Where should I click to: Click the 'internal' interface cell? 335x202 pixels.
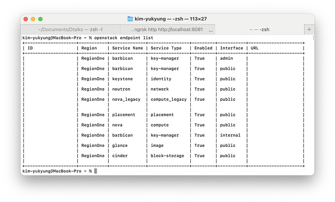230,135
